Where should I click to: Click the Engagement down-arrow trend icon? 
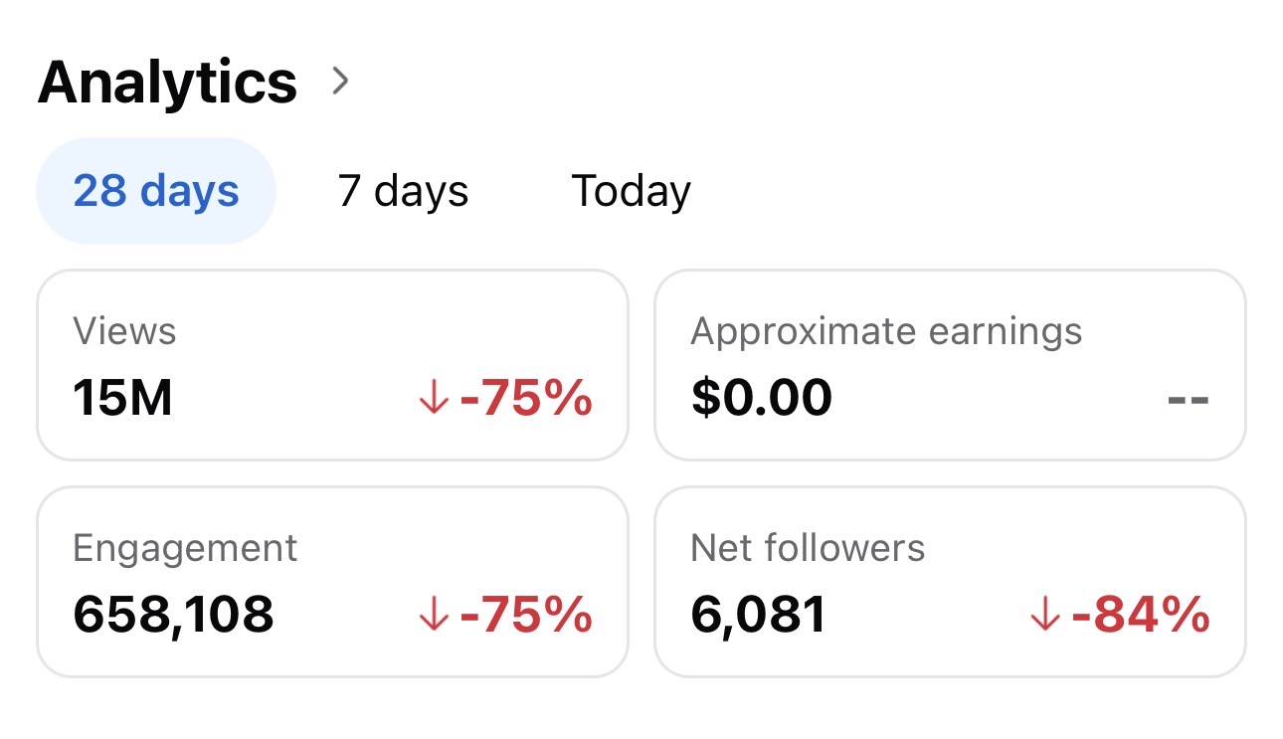(434, 616)
